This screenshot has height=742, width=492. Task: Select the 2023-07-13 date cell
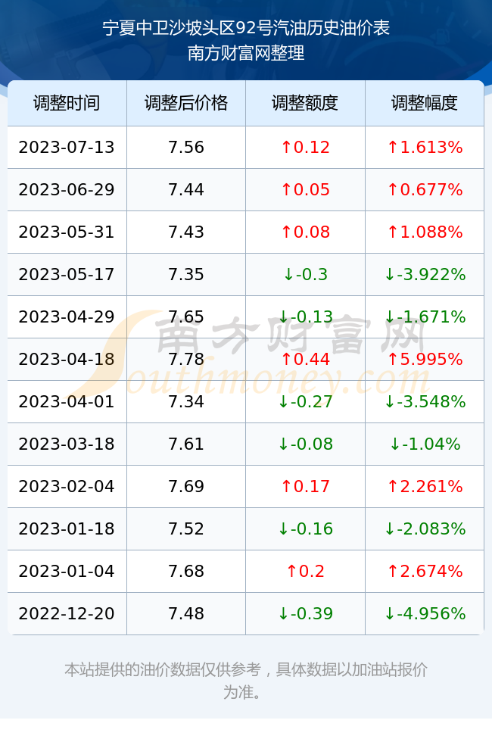67,147
